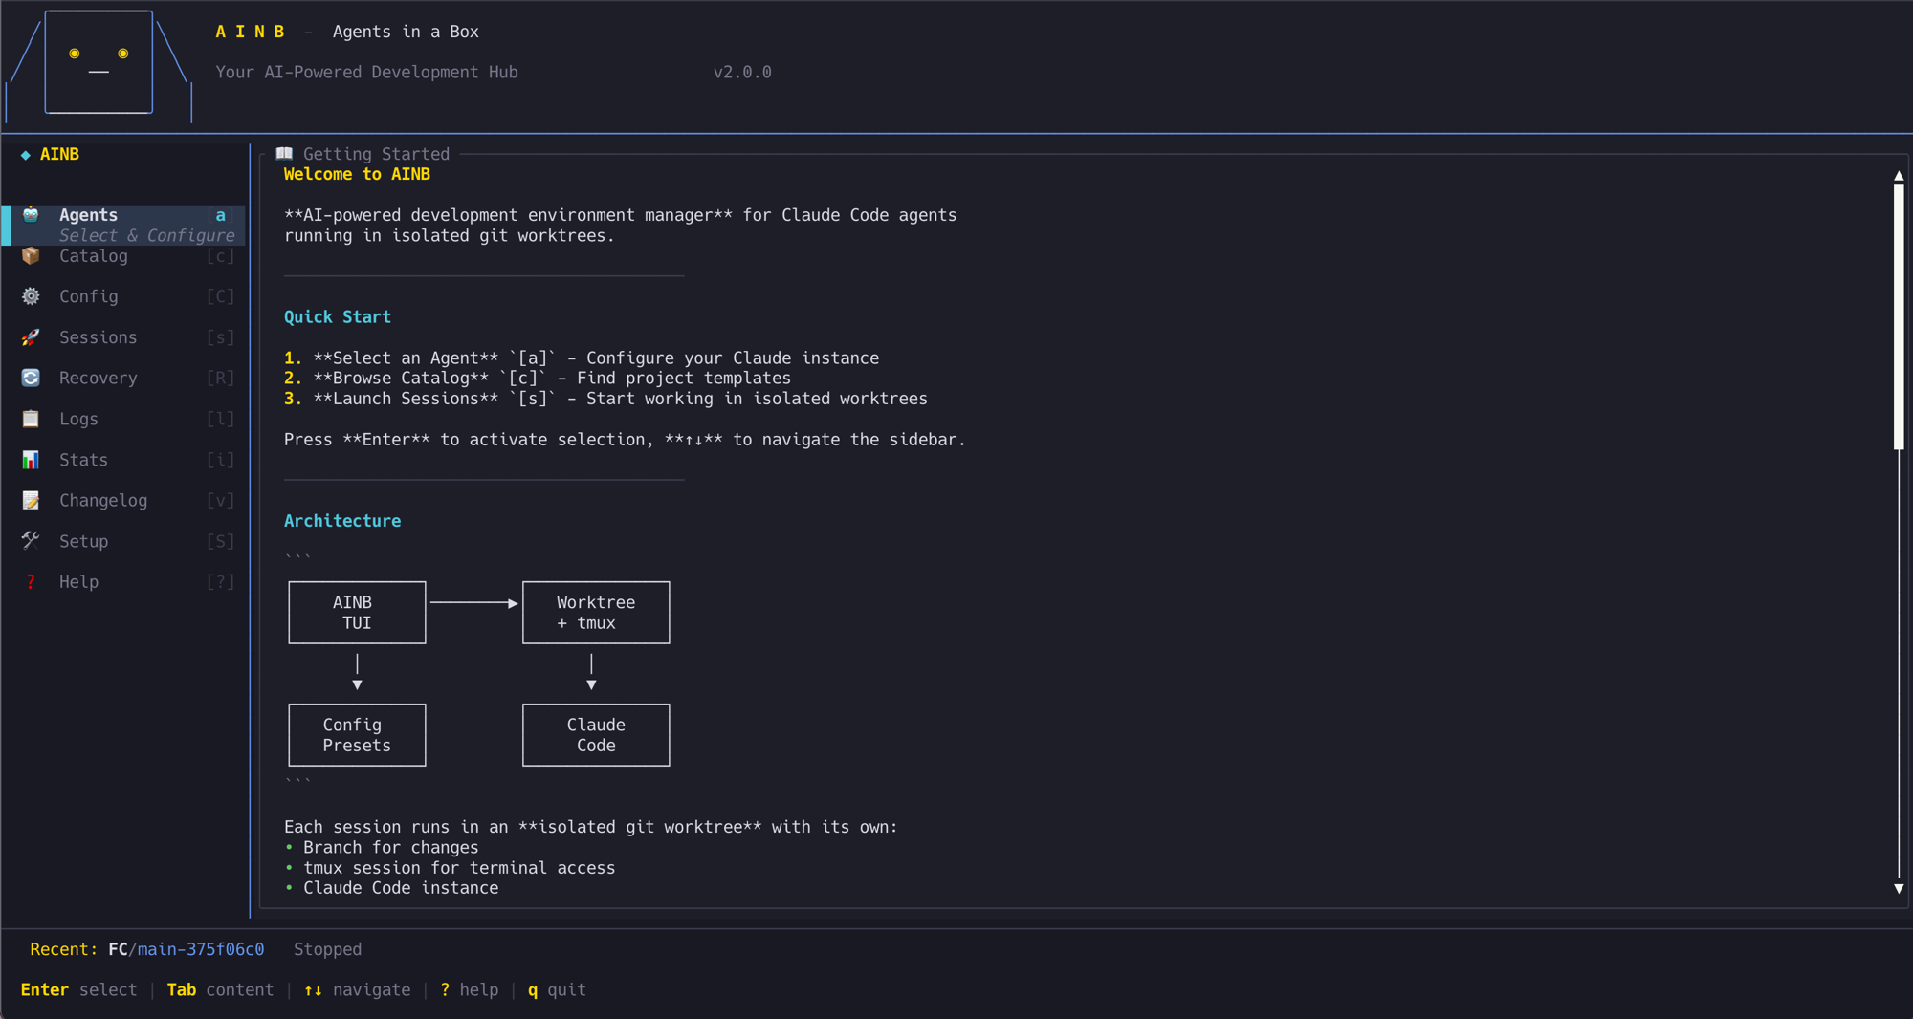The height and width of the screenshot is (1019, 1913).
Task: Select the Changelog sidebar item
Action: tap(103, 500)
